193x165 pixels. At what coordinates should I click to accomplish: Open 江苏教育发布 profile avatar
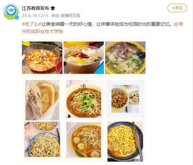[x=11, y=12]
